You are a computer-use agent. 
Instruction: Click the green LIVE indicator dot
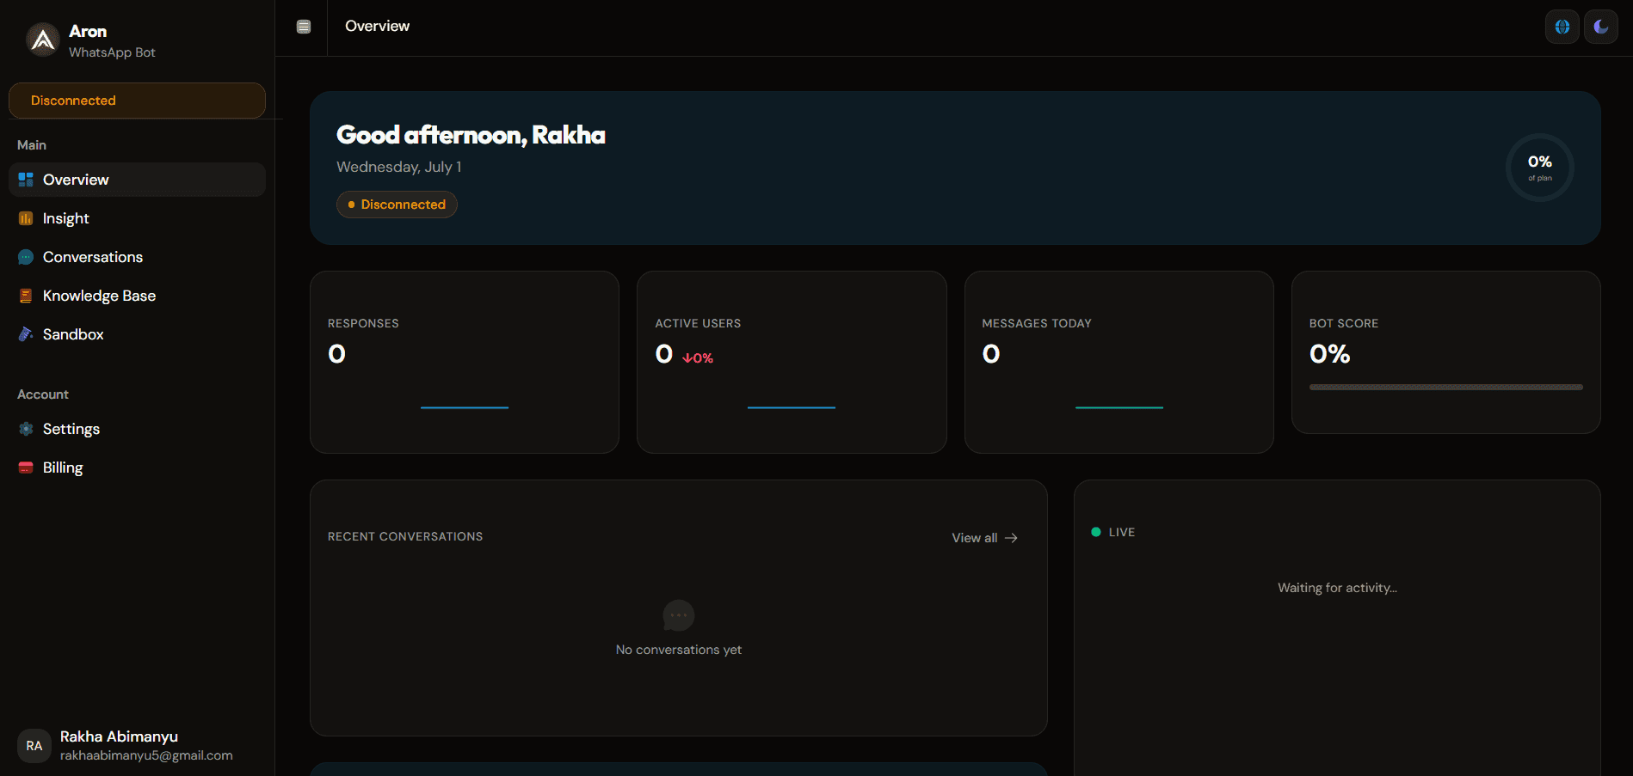click(x=1096, y=532)
